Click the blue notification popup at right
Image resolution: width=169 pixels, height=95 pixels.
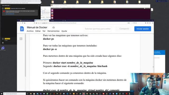coord(159,53)
